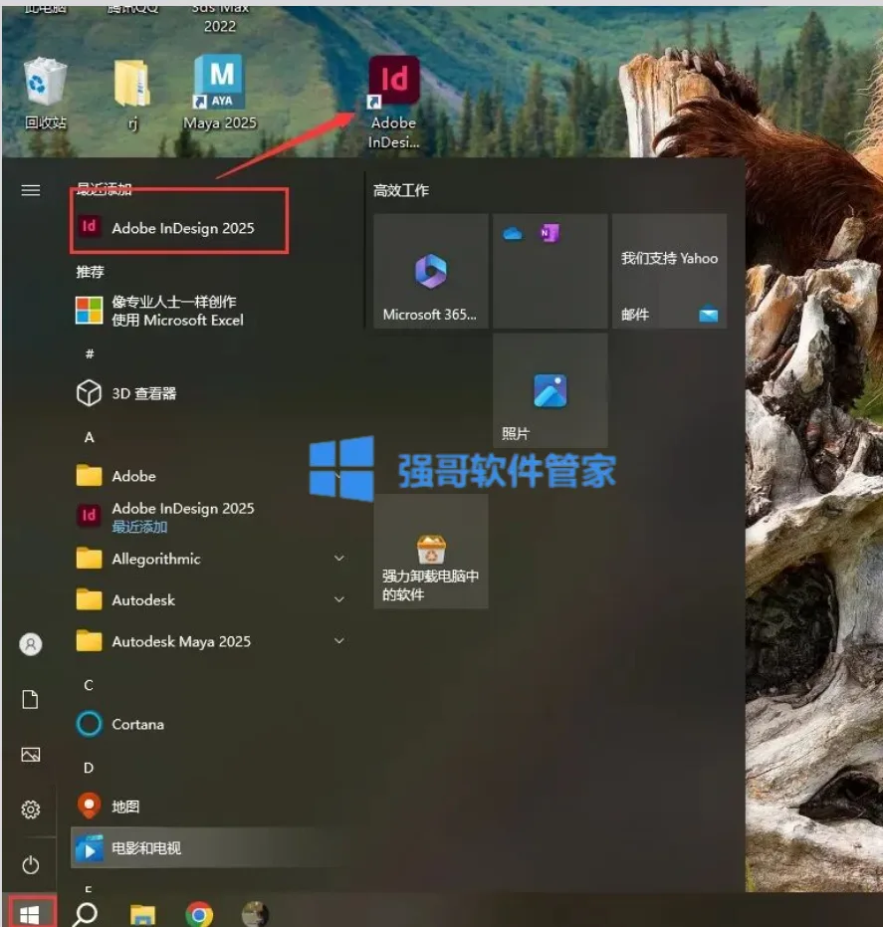
Task: Click the D section header
Action: 89,768
